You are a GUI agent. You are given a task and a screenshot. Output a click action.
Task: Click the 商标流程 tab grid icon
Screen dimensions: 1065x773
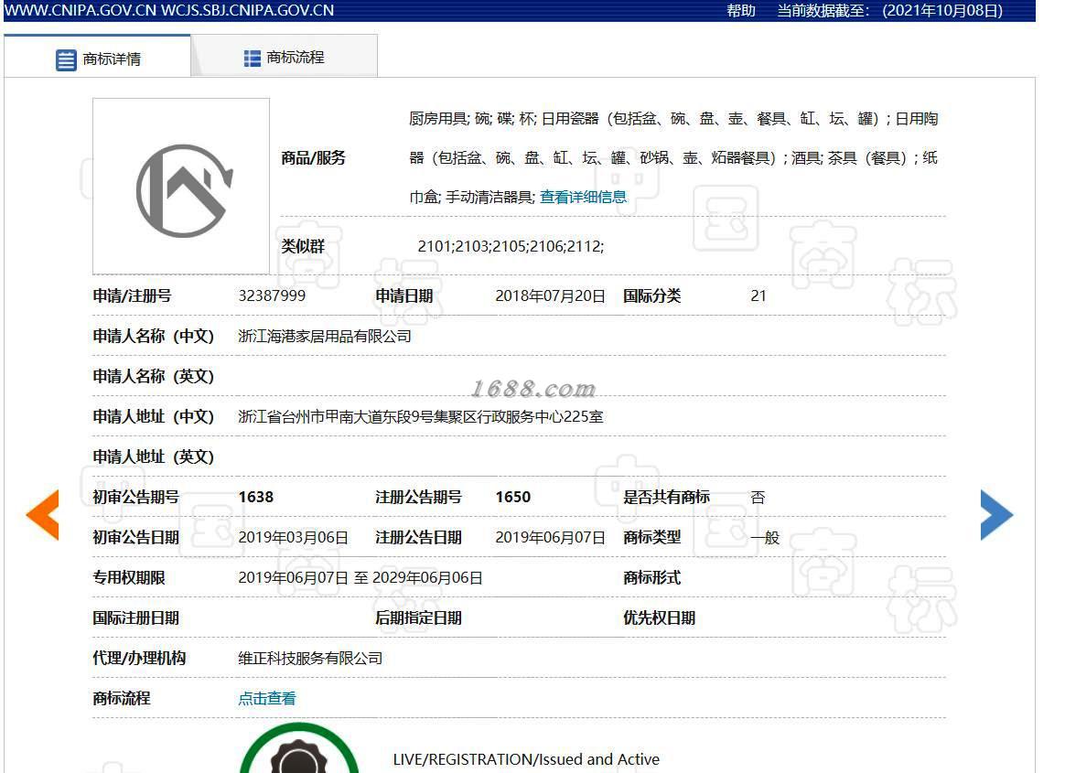coord(252,59)
